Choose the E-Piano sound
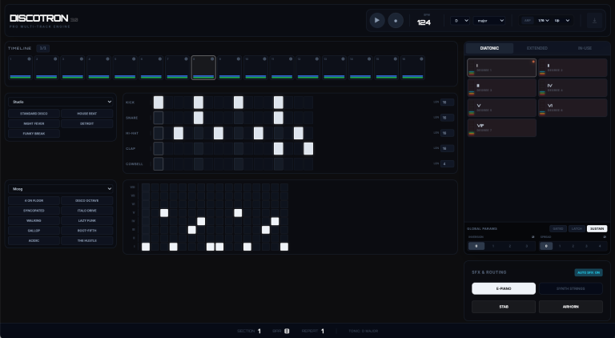 pyautogui.click(x=504, y=288)
